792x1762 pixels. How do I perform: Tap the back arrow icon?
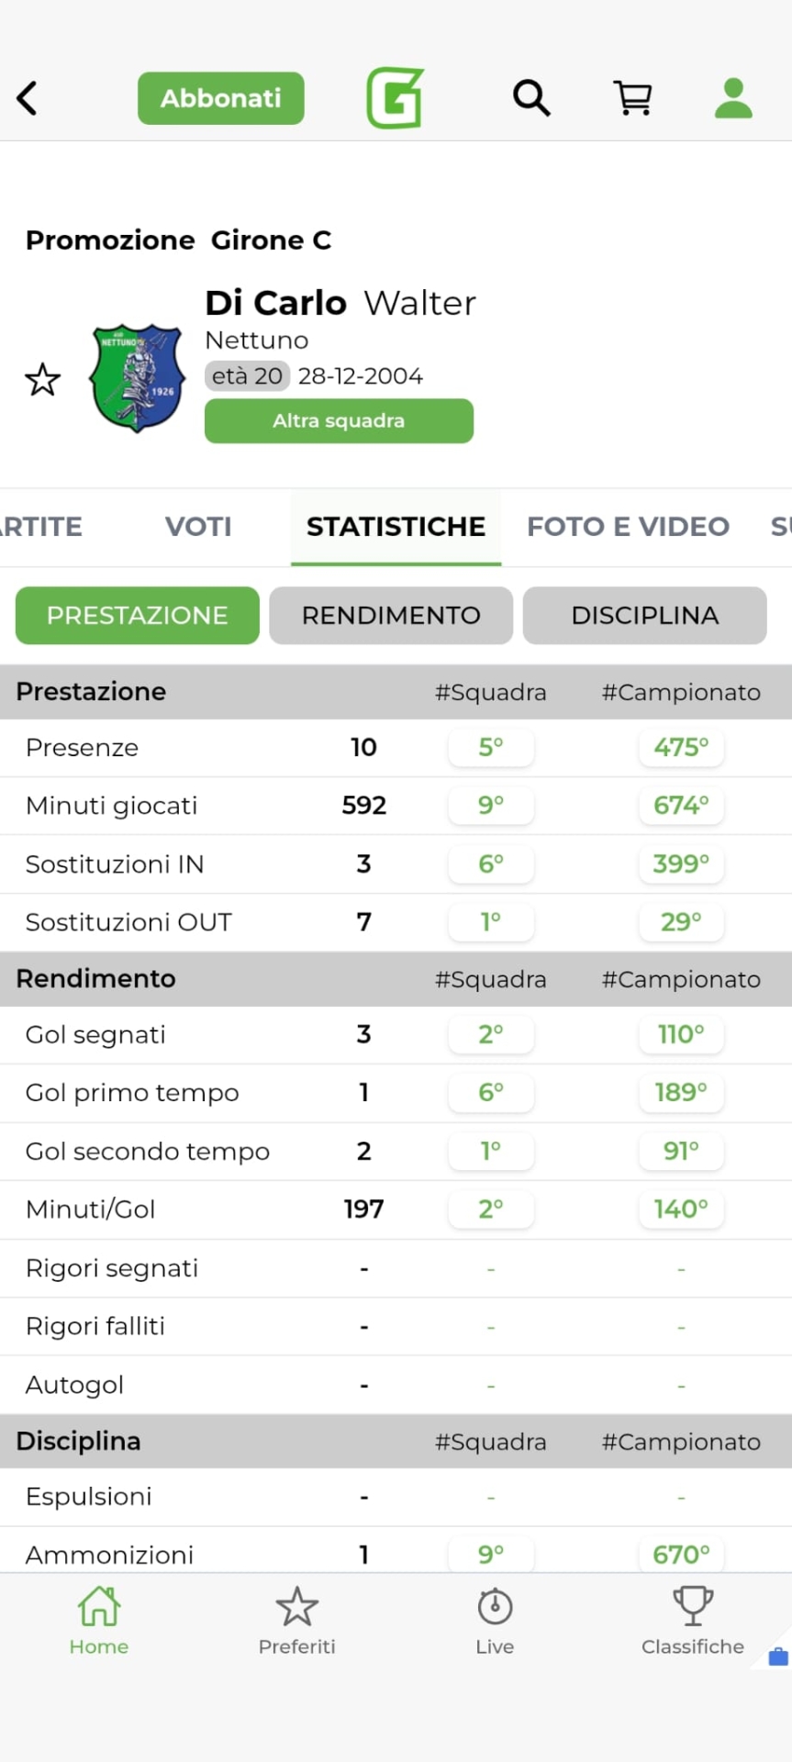(x=28, y=98)
